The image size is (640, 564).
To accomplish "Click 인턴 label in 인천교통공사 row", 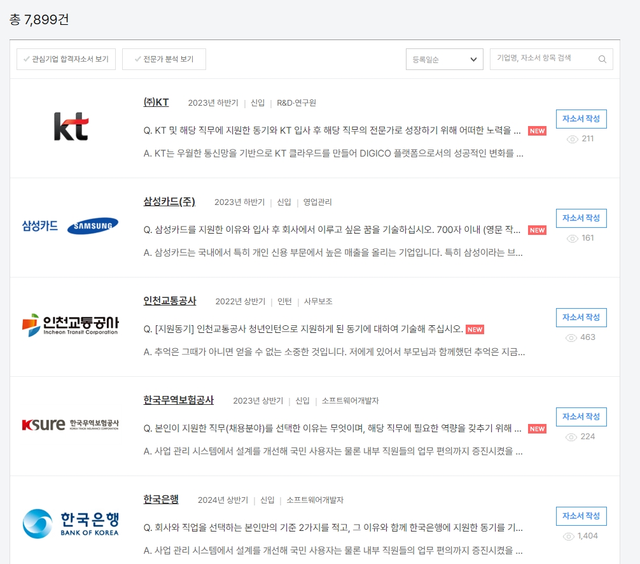I will (x=284, y=301).
